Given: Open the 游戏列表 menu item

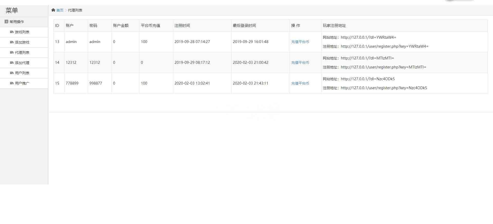Looking at the screenshot, I should pyautogui.click(x=22, y=32).
